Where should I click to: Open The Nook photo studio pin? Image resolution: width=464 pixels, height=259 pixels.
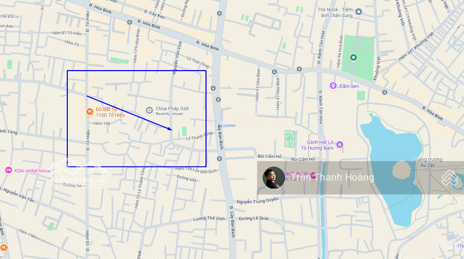[359, 12]
